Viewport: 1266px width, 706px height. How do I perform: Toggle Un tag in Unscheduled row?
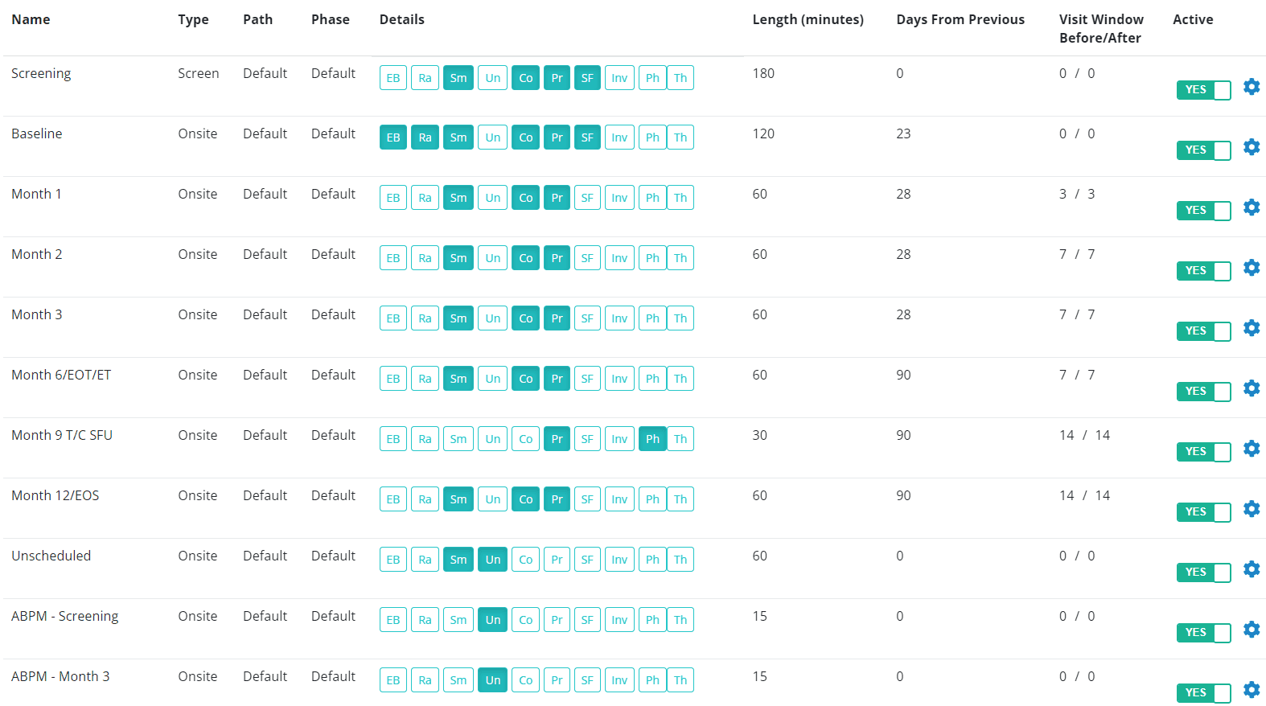click(492, 560)
